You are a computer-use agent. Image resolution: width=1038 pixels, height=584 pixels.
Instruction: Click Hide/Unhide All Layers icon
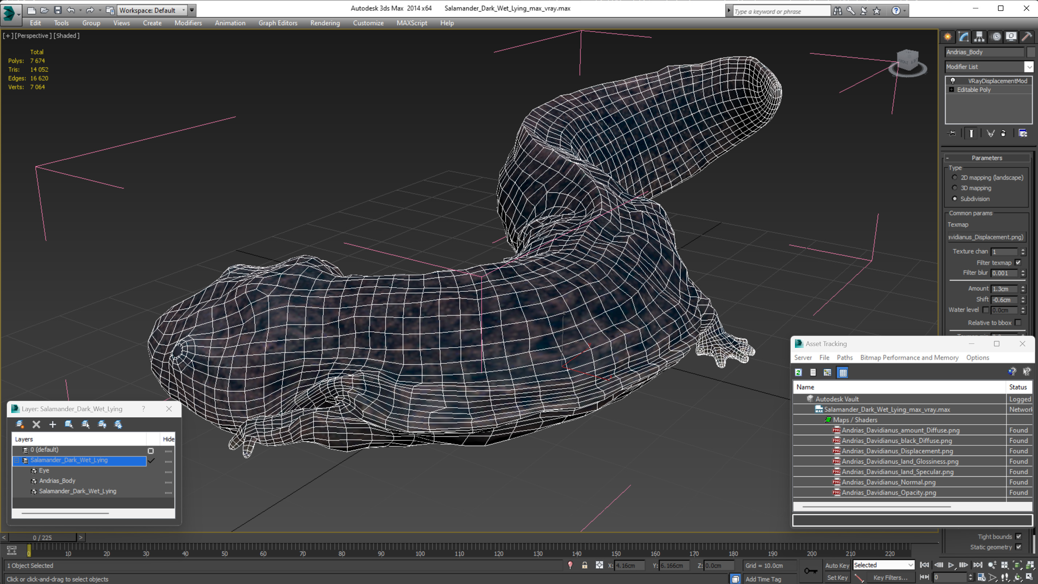click(x=102, y=424)
